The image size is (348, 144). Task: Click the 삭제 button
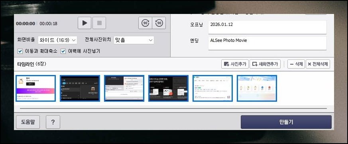296,64
